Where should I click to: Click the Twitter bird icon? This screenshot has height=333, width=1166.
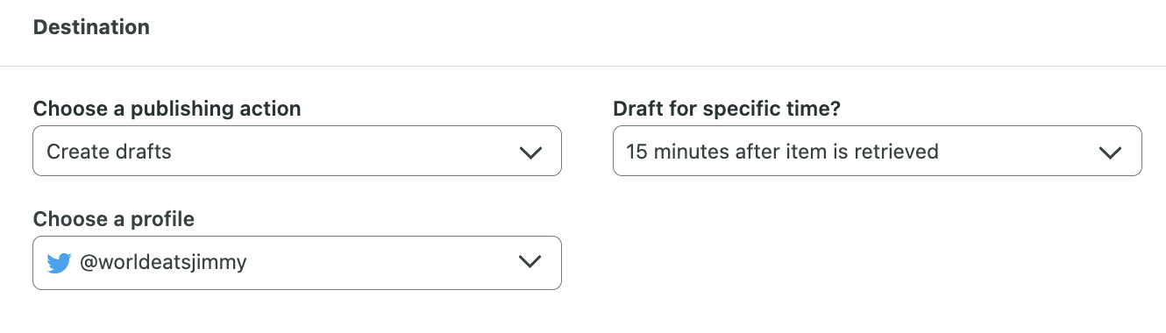pyautogui.click(x=59, y=263)
